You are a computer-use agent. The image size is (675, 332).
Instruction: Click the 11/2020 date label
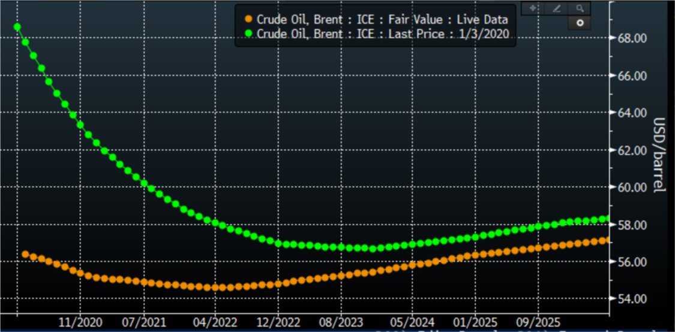point(80,322)
